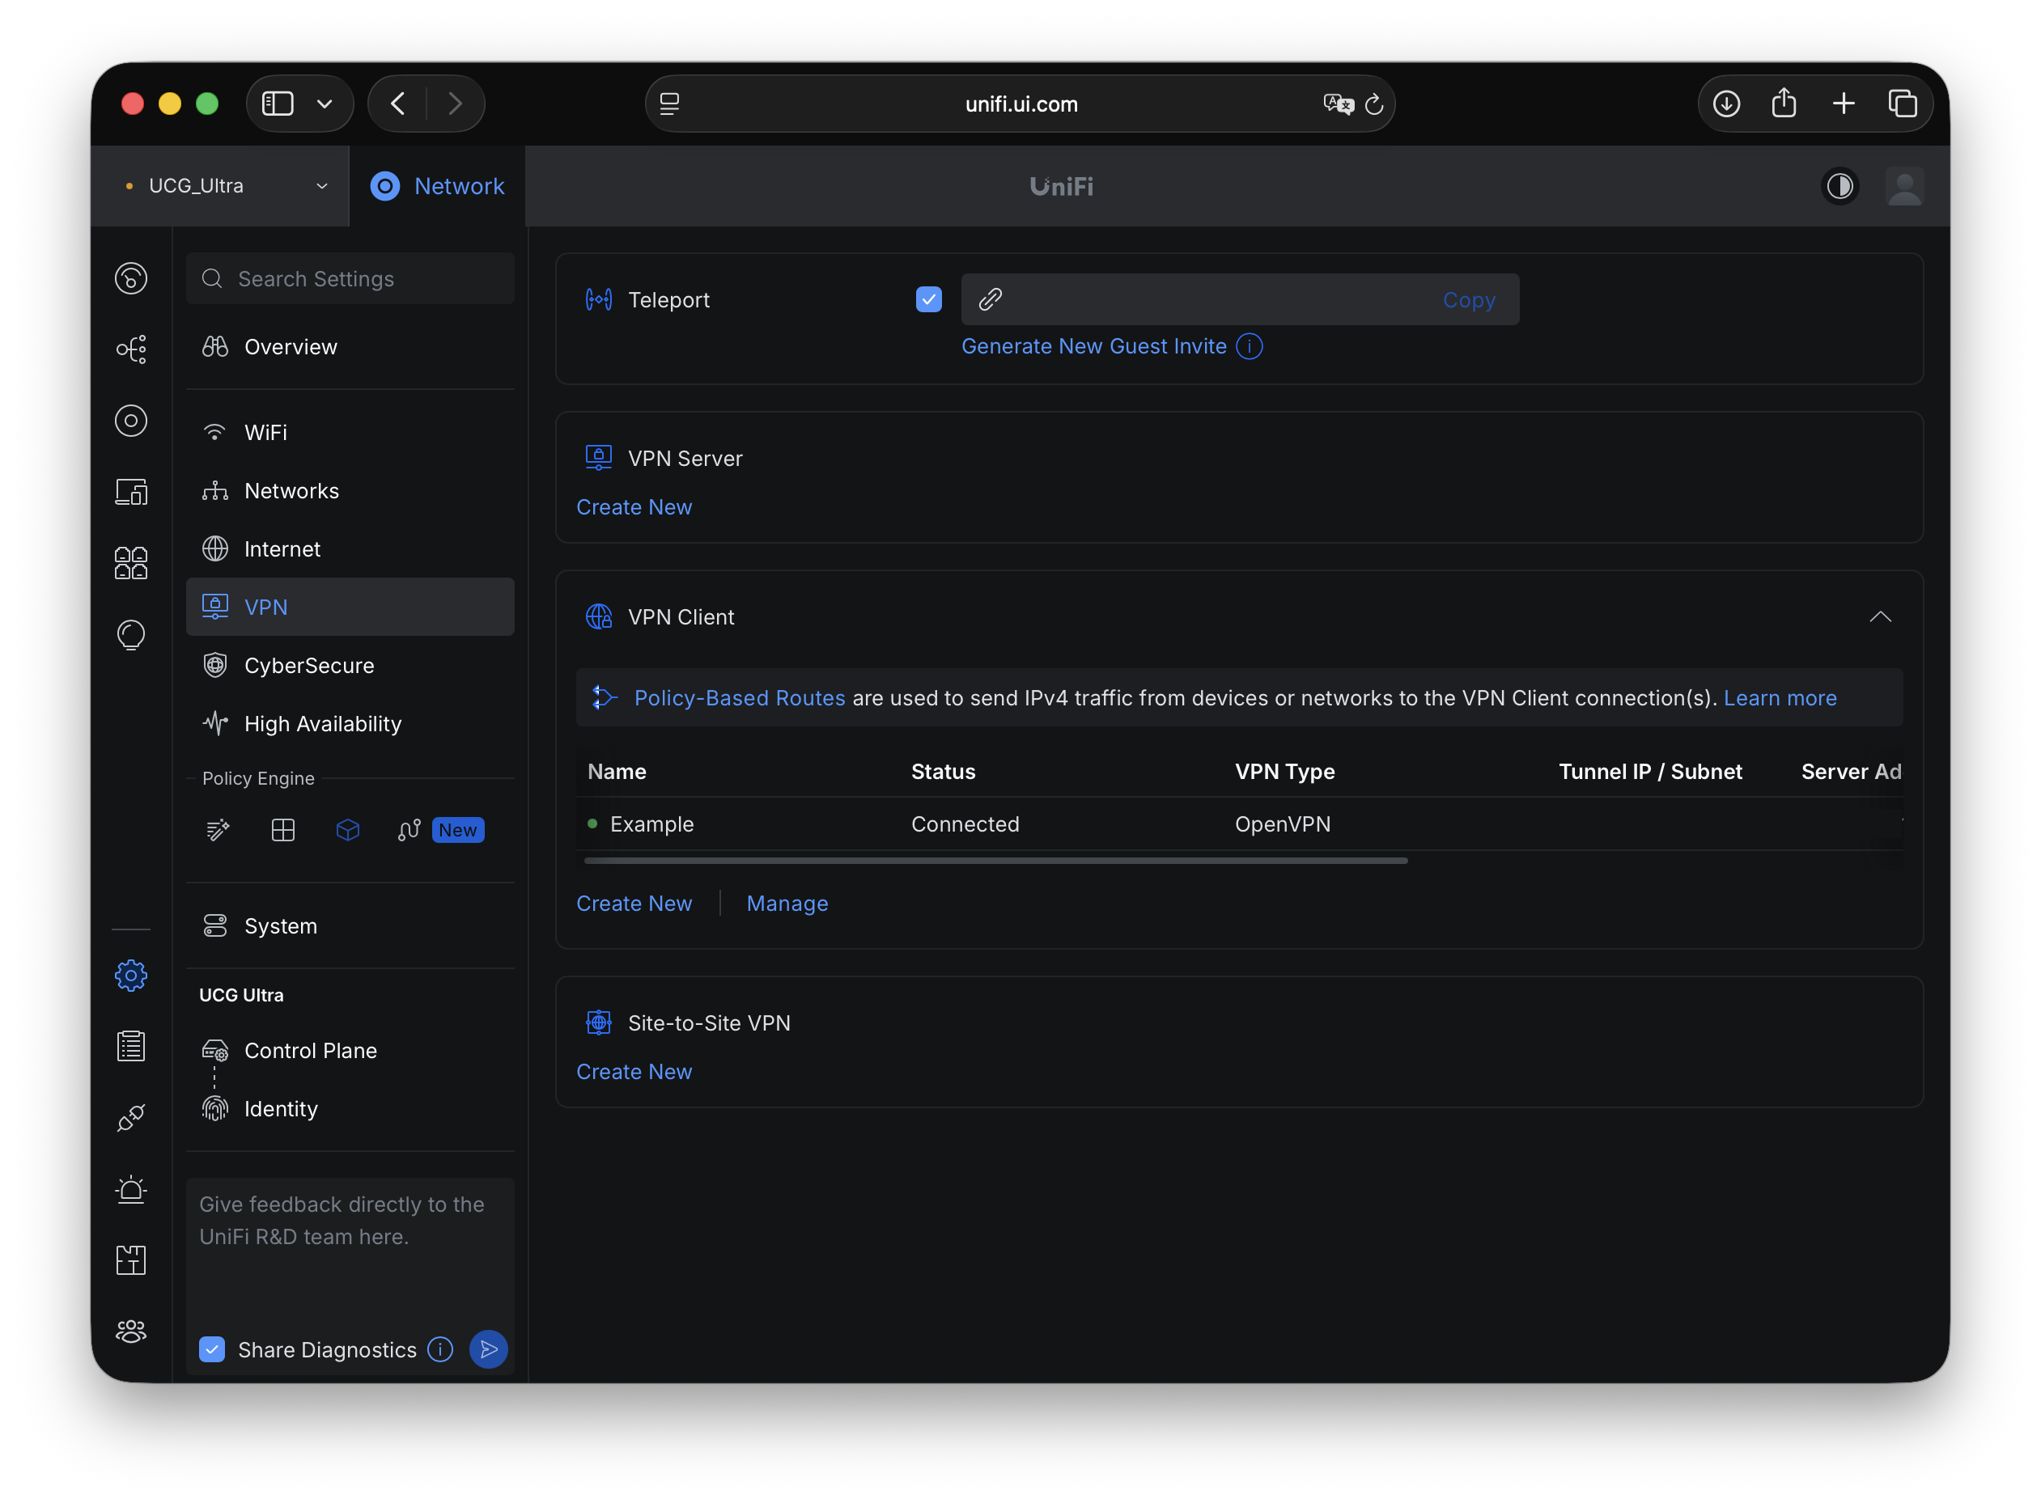This screenshot has width=2041, height=1503.
Task: Uncheck Share Diagnostics
Action: [212, 1349]
